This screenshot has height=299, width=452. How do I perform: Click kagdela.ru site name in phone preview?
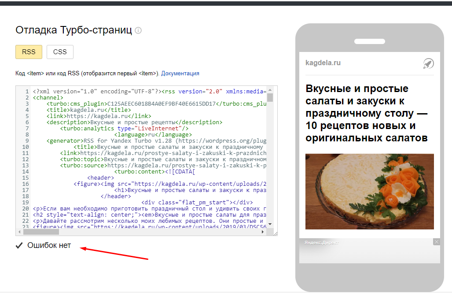(323, 63)
